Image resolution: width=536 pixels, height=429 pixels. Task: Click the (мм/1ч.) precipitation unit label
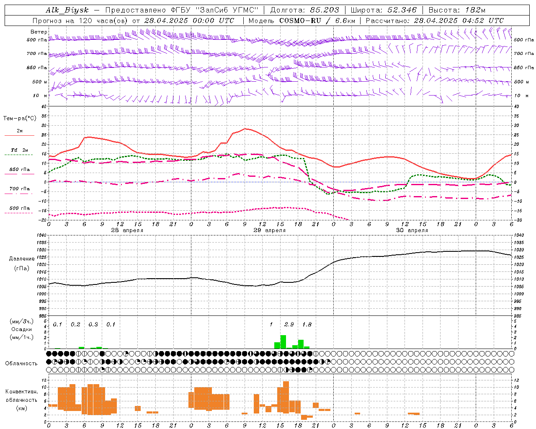click(x=22, y=337)
